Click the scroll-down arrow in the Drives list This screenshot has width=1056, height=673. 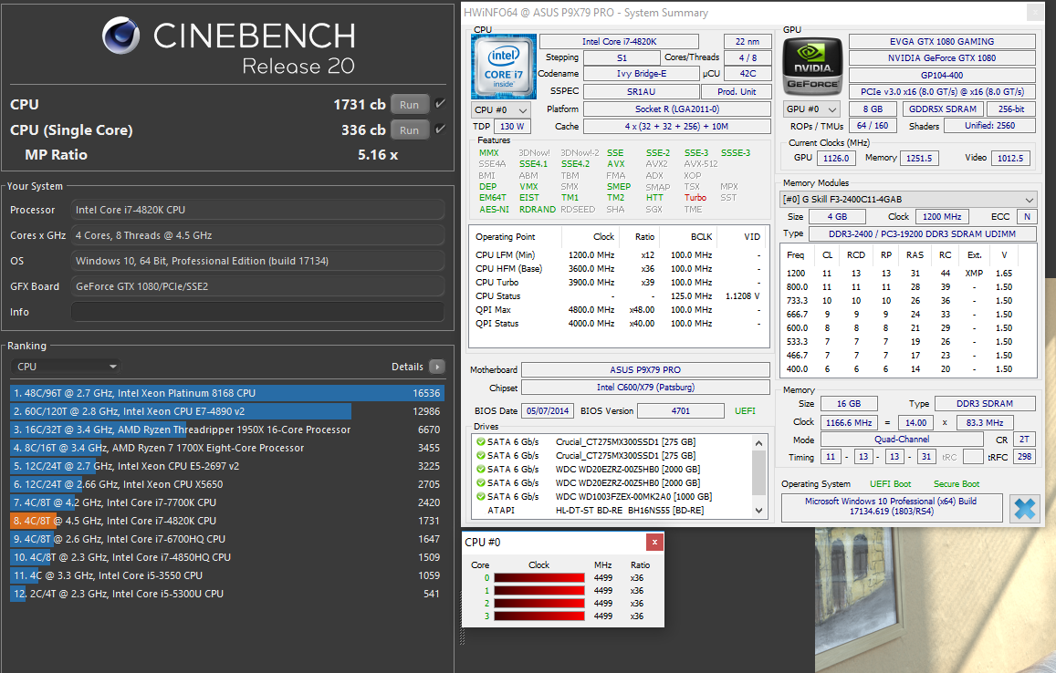click(757, 507)
